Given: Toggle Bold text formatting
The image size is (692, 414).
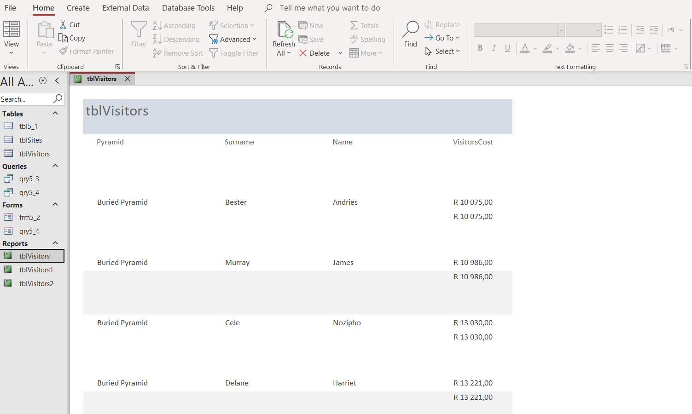Looking at the screenshot, I should (x=480, y=48).
